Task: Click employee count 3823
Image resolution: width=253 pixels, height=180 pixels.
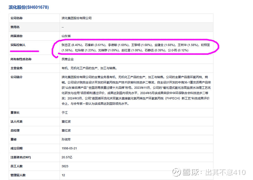Action: pos(65,166)
